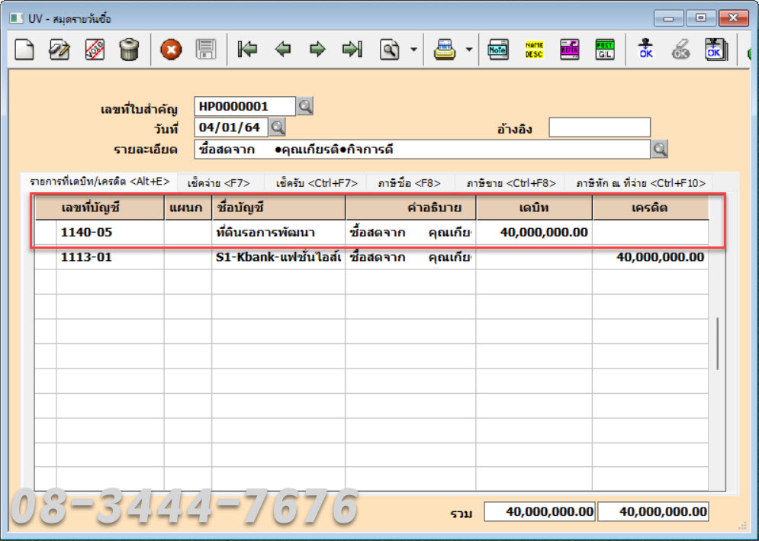Jump to the first record
This screenshot has height=541, width=759.
click(247, 50)
